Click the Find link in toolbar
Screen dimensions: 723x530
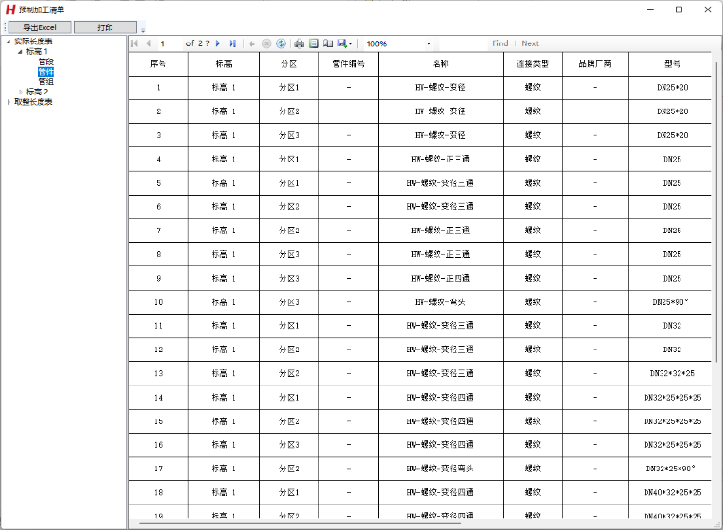point(500,43)
